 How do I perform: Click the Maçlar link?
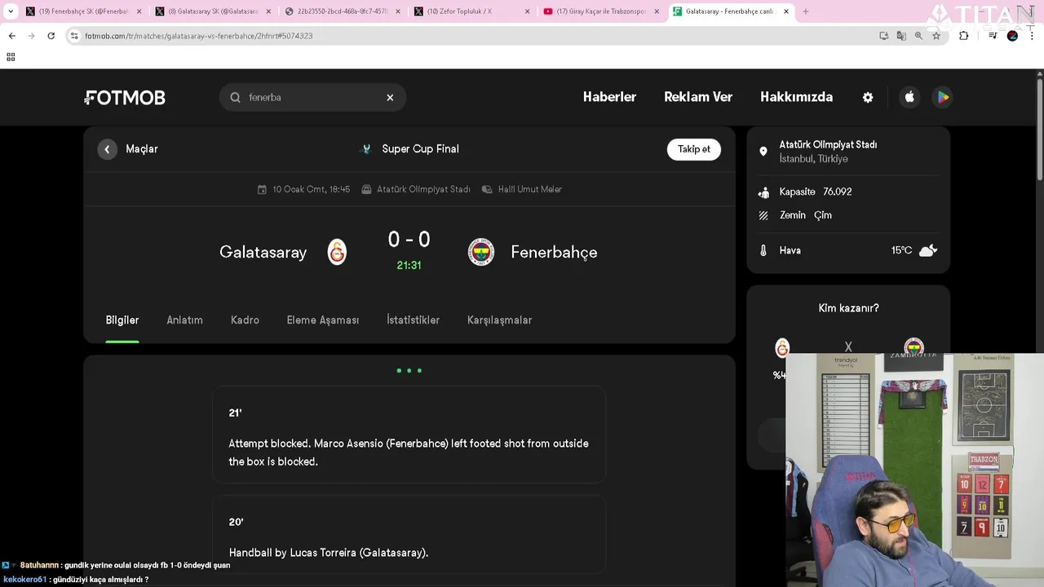[142, 149]
